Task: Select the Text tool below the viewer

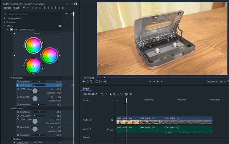Action: tap(92, 81)
